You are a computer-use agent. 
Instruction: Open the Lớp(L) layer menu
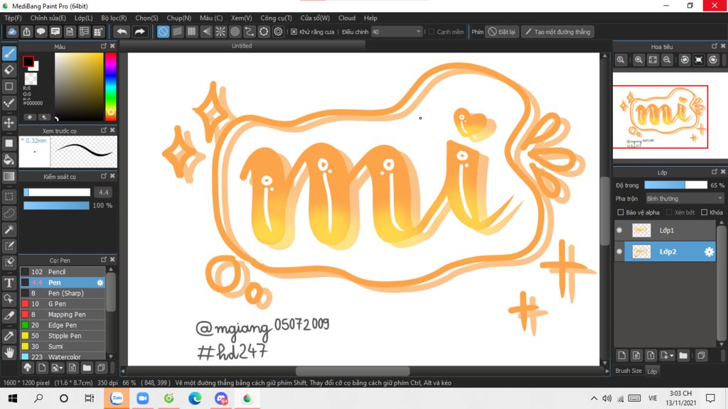tap(84, 18)
